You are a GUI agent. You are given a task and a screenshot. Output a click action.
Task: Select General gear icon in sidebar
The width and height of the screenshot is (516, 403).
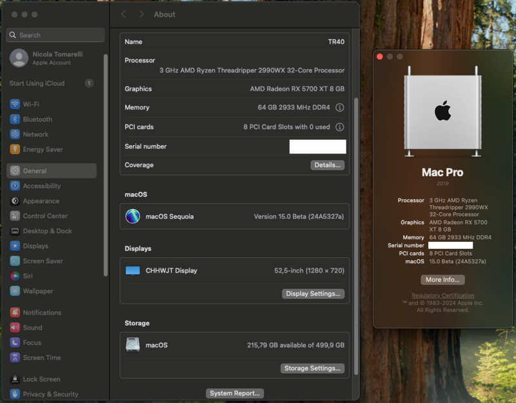[x=15, y=171]
